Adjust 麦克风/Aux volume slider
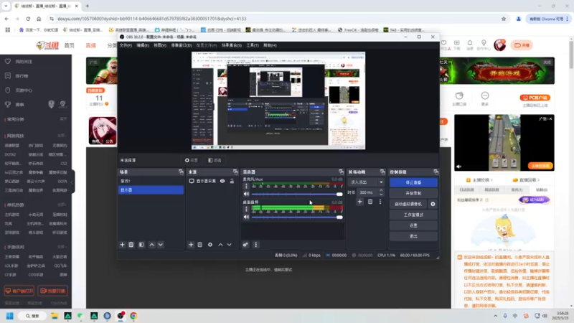Viewport: 574px width, 323px height. (297, 194)
